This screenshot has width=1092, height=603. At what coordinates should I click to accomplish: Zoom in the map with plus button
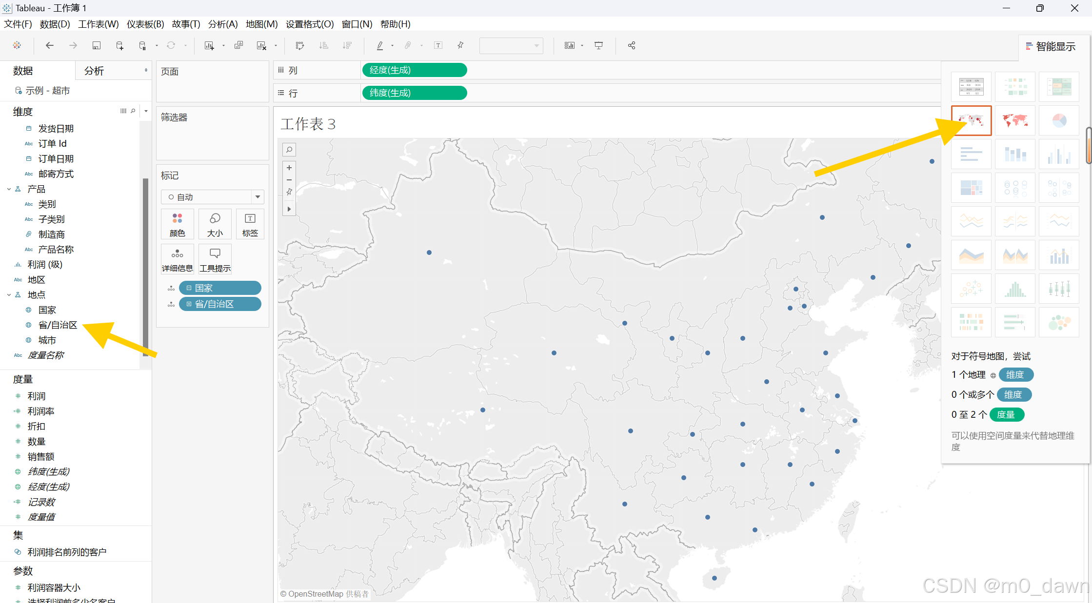289,168
